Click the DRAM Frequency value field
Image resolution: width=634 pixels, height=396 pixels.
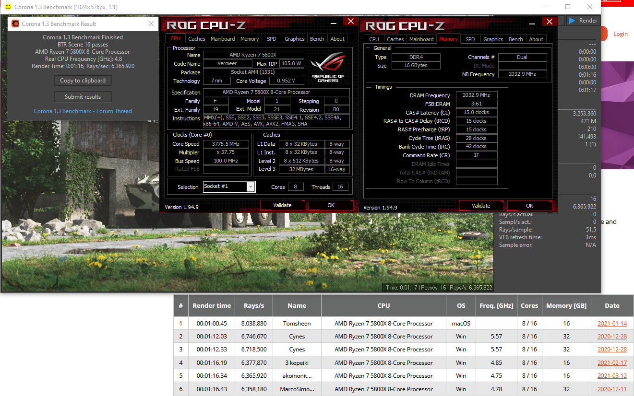[x=476, y=95]
